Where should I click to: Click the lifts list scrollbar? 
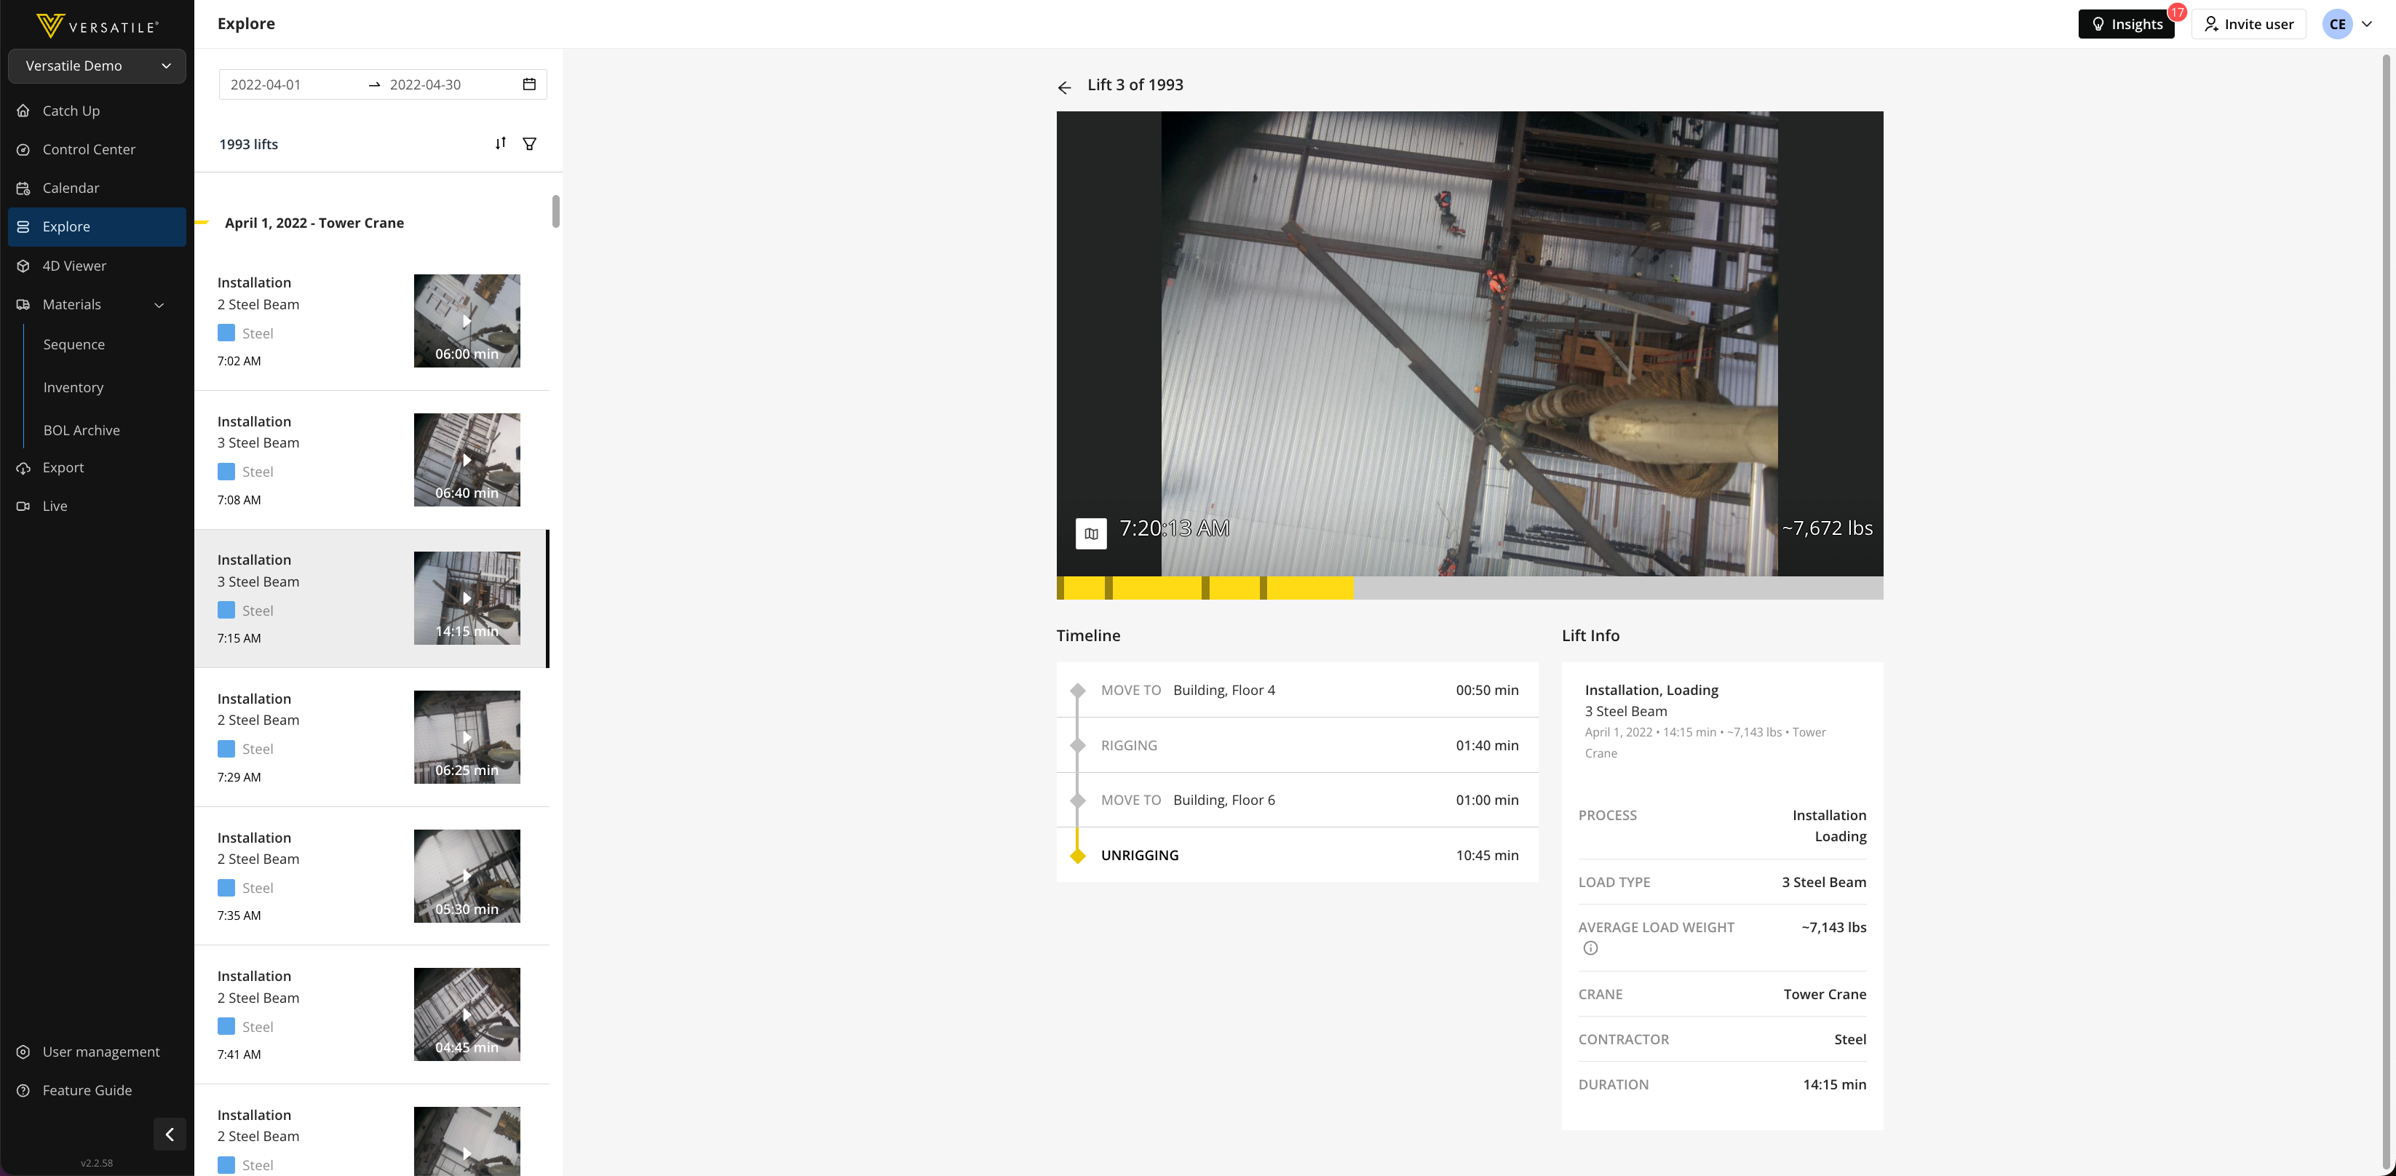pyautogui.click(x=555, y=211)
